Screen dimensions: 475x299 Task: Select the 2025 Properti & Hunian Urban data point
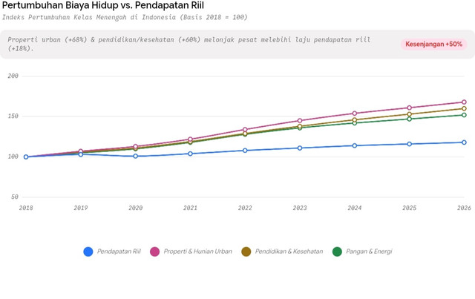click(x=409, y=108)
